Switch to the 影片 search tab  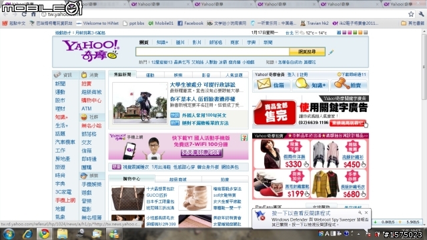197,43
